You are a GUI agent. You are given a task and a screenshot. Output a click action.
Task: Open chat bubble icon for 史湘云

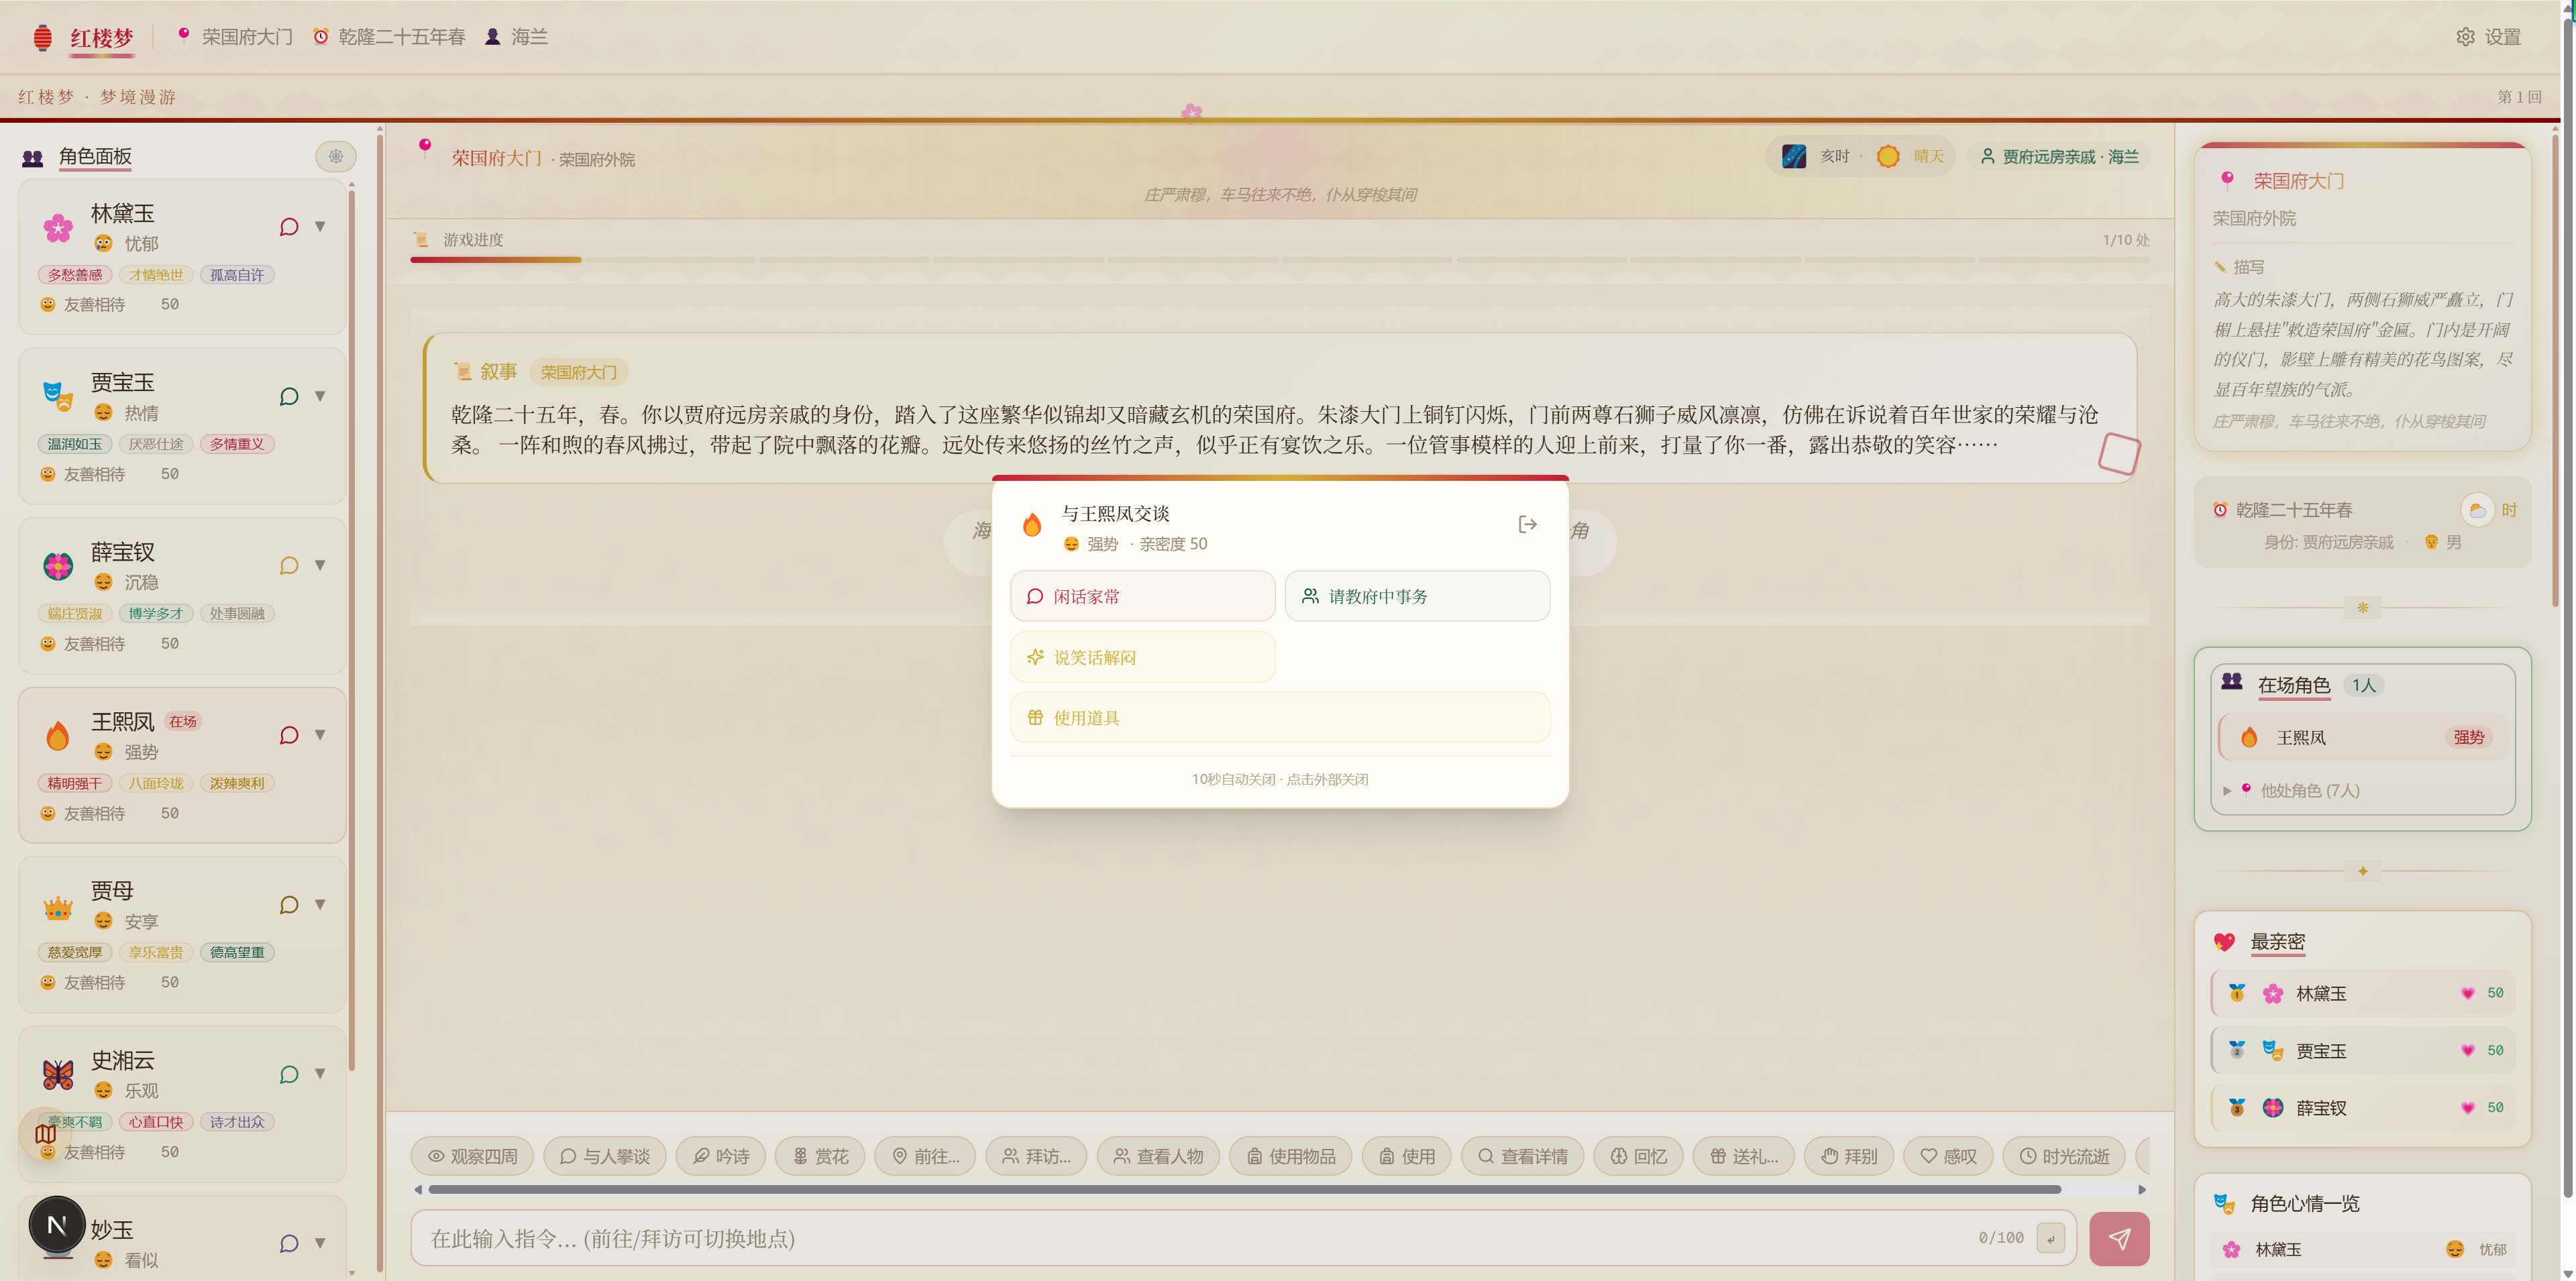coord(289,1075)
